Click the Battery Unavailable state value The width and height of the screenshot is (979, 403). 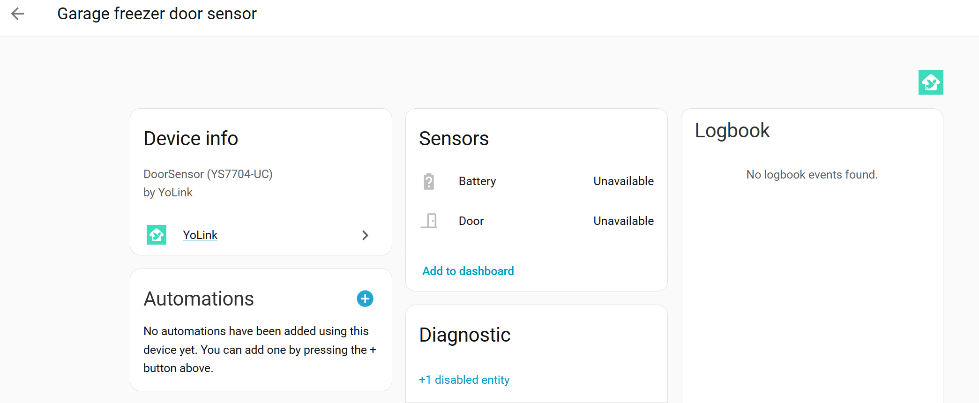(623, 181)
